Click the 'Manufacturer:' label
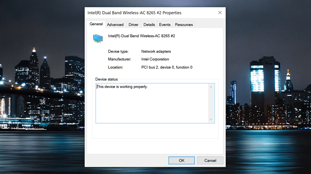The width and height of the screenshot is (311, 174). point(119,59)
